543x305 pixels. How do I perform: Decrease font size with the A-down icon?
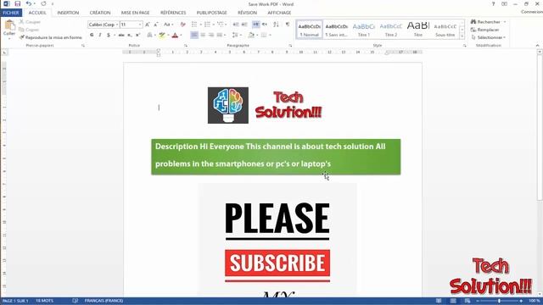[x=156, y=25]
